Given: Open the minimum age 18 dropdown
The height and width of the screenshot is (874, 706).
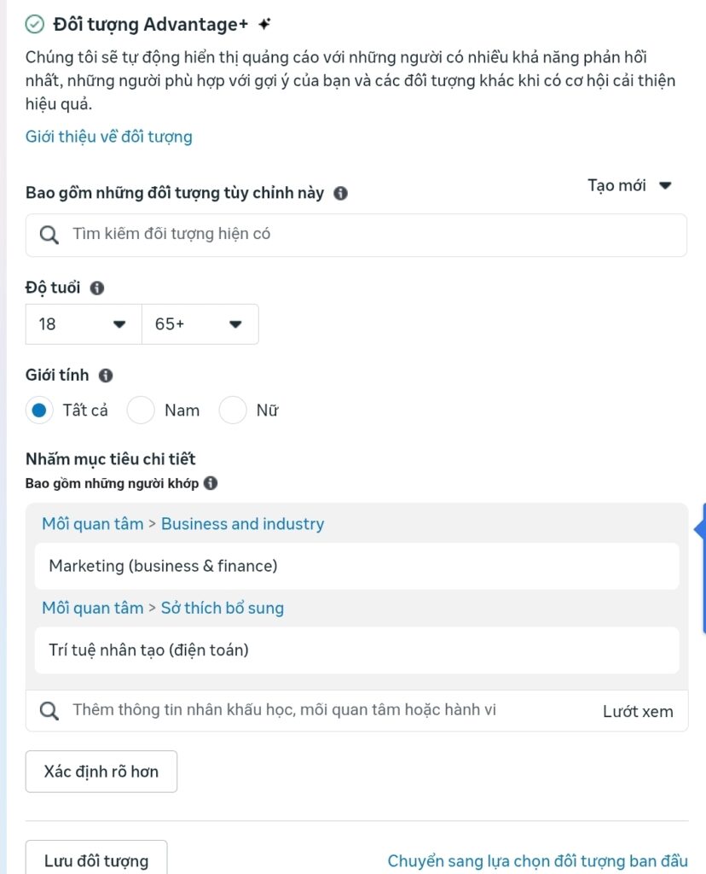Looking at the screenshot, I should tap(84, 324).
